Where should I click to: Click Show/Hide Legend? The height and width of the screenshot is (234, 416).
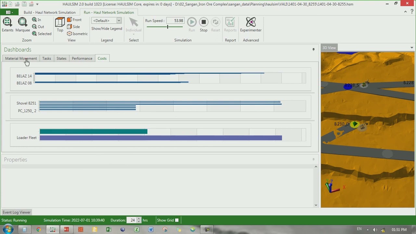coord(107,29)
